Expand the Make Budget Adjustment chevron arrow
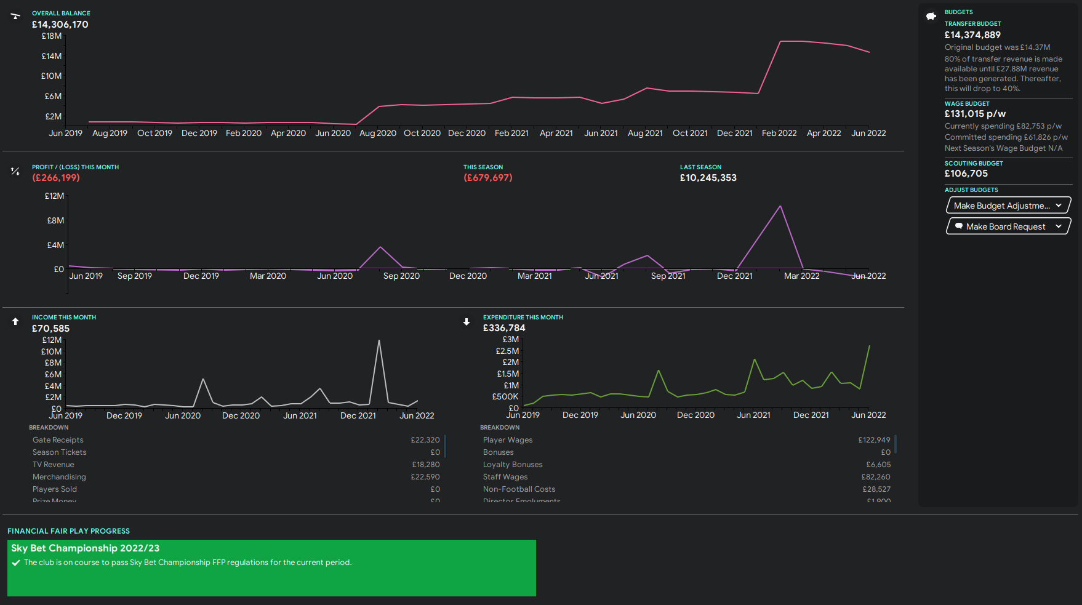The image size is (1082, 605). [1059, 206]
